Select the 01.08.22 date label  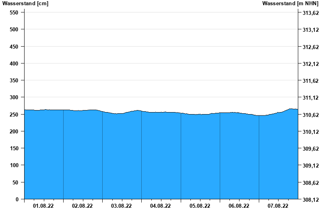point(43,206)
